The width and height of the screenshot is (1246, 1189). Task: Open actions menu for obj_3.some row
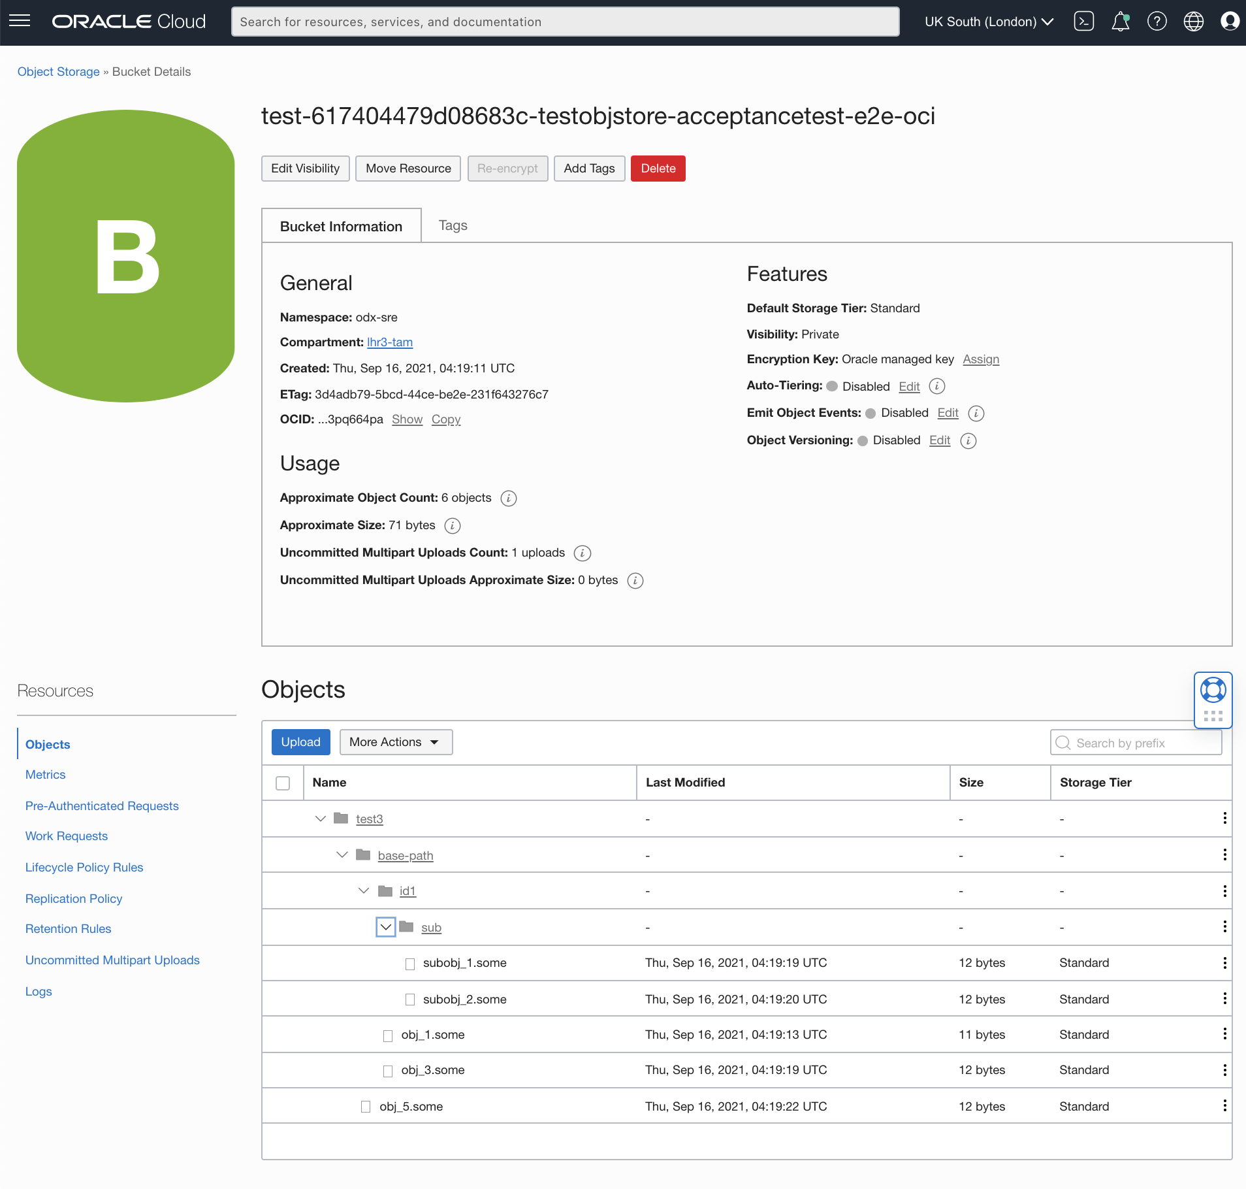(x=1224, y=1070)
